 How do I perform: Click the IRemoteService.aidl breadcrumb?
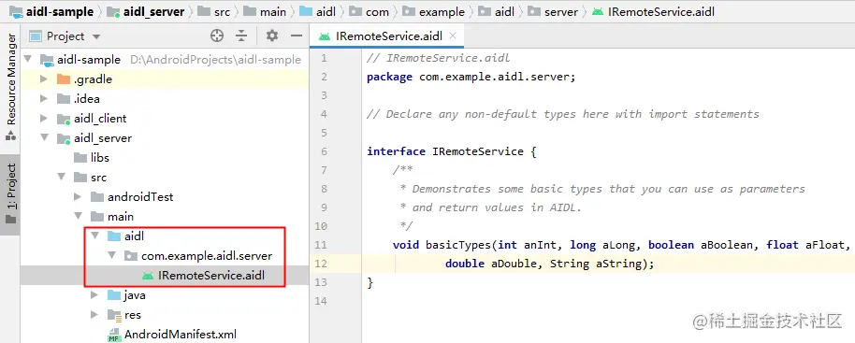(x=660, y=11)
